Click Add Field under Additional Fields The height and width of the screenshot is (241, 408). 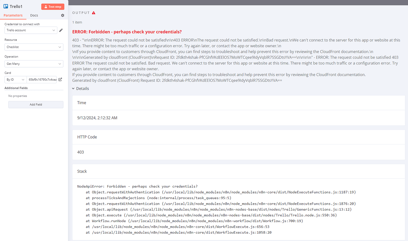point(35,104)
